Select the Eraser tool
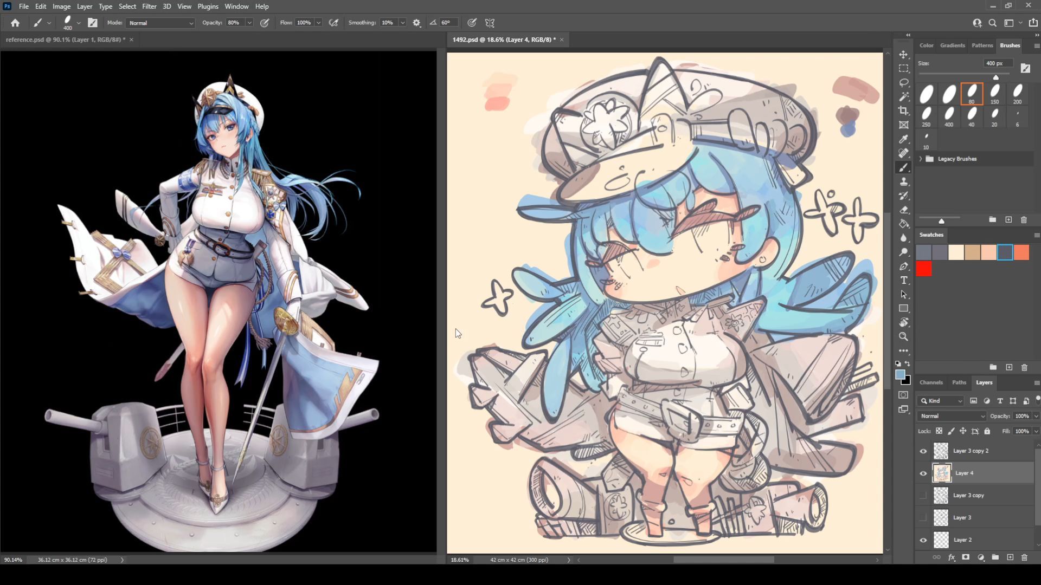Screen dimensions: 1041x585 click(903, 210)
